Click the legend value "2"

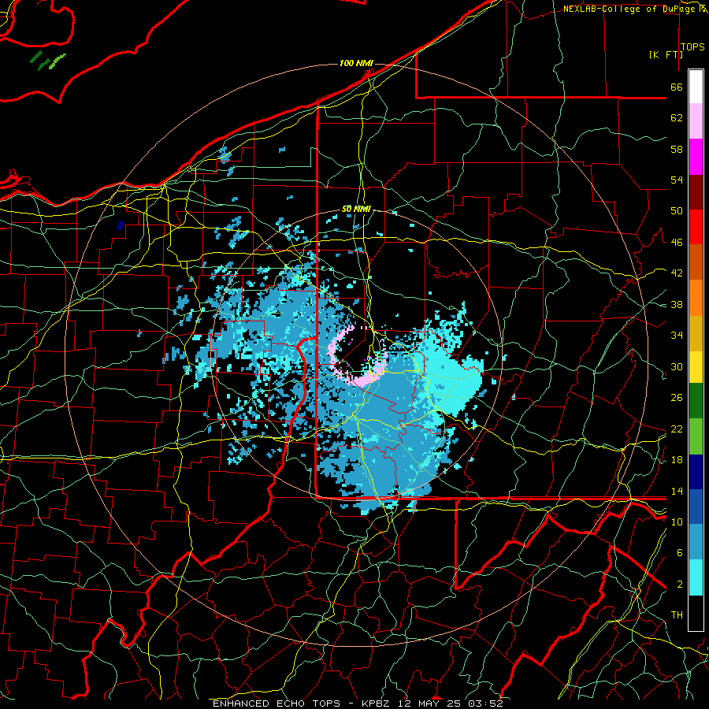coord(680,585)
